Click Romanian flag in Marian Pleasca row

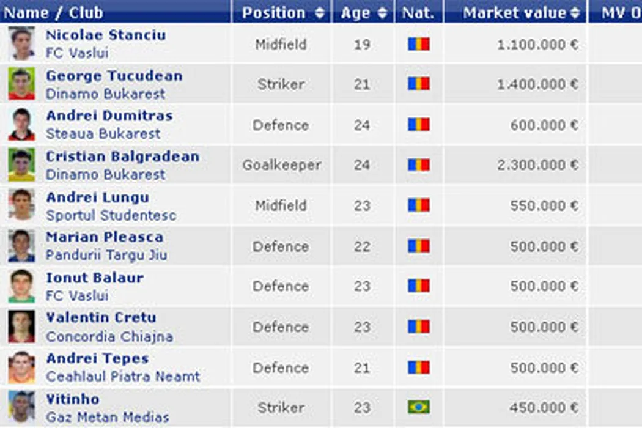(x=419, y=246)
